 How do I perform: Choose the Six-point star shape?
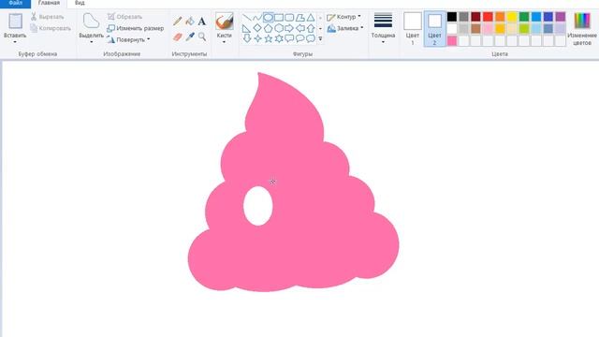click(x=279, y=38)
